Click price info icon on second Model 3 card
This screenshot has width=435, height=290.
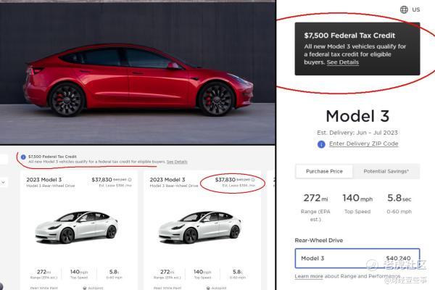click(x=253, y=179)
